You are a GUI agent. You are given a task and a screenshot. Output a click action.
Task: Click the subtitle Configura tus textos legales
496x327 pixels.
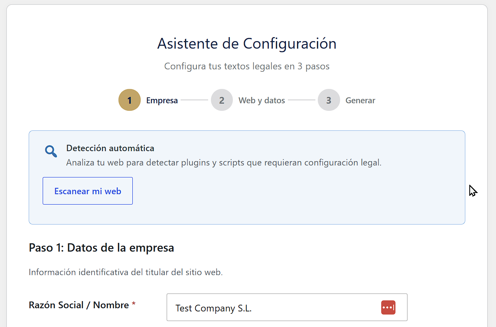(x=247, y=66)
